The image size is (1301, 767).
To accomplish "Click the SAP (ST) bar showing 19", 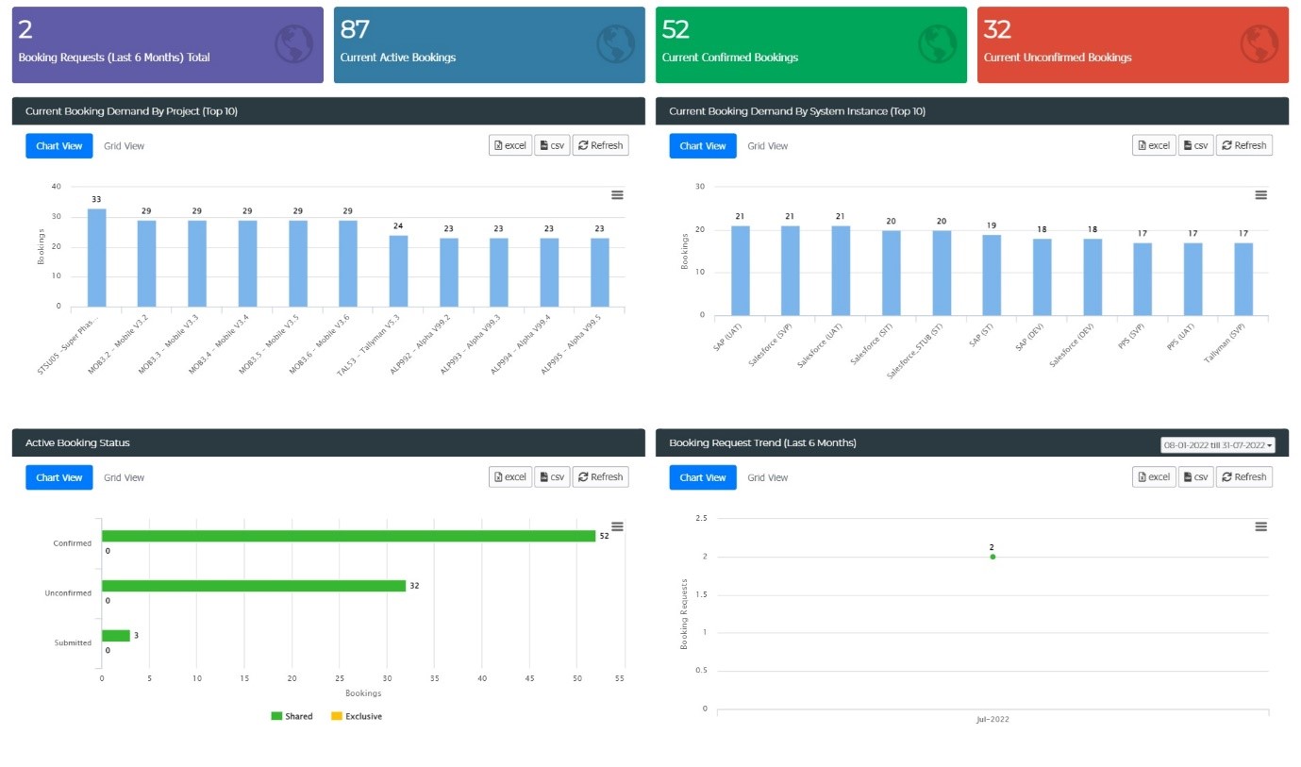I will tap(992, 275).
